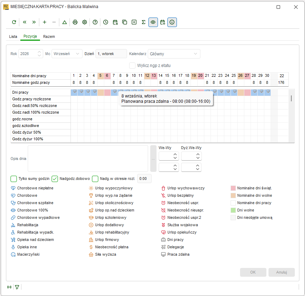Toggle the eye visibility button in toolbar
This screenshot has height=296, width=305.
tap(153, 22)
